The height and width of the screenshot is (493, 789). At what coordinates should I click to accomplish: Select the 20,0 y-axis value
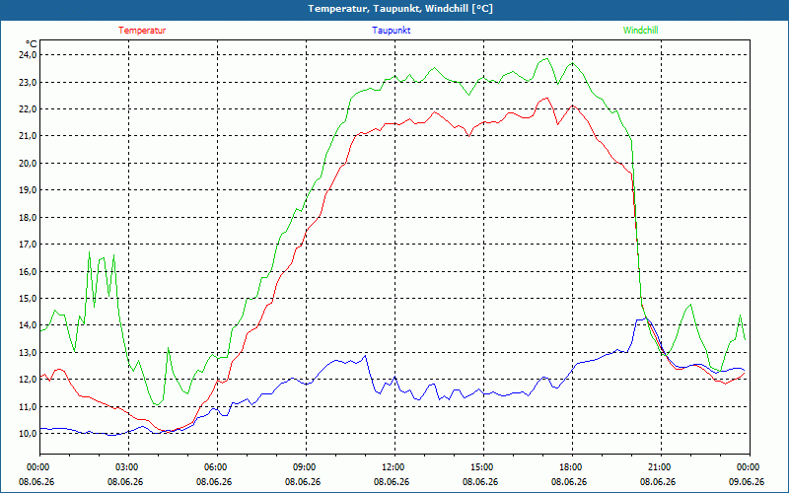28,163
